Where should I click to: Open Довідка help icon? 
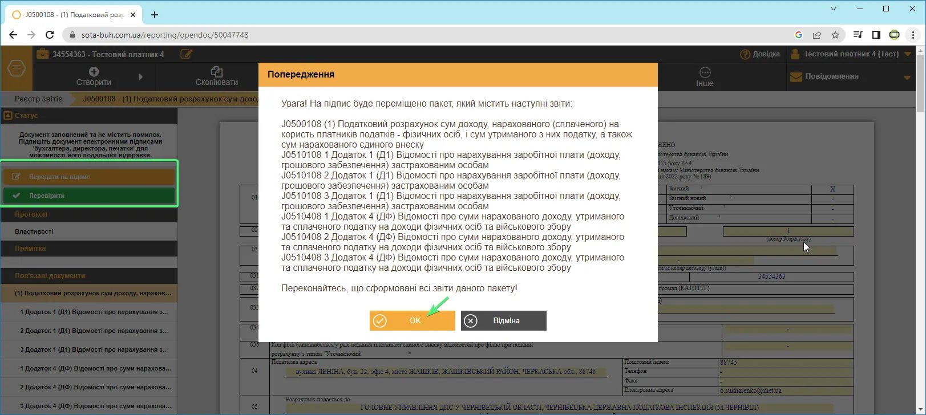(x=745, y=54)
